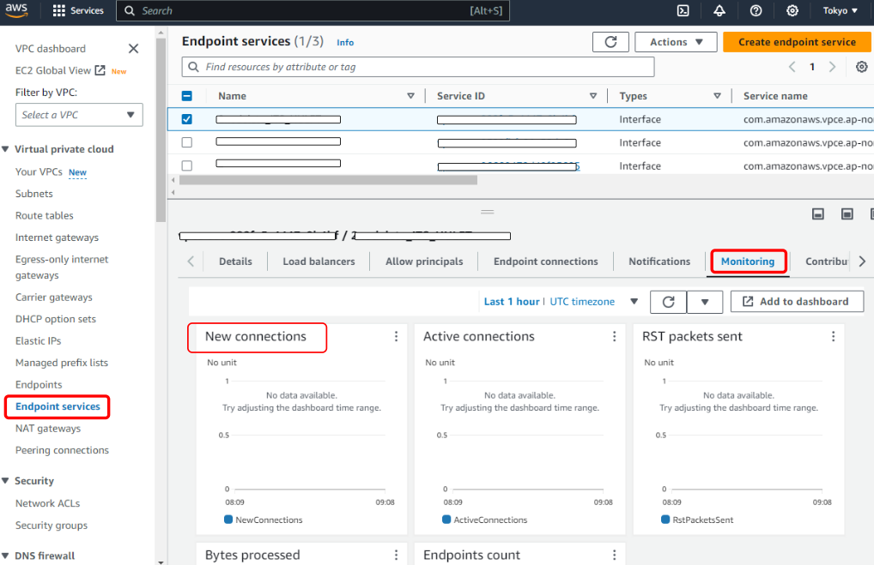Image resolution: width=874 pixels, height=565 pixels.
Task: Switch to the Endpoint connections tab
Action: coord(546,261)
